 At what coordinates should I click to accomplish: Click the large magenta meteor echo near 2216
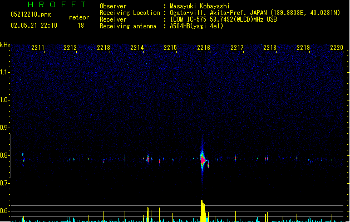(203, 160)
